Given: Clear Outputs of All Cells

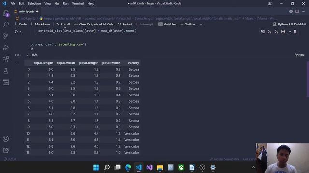Looking at the screenshot, I should click(94, 24).
